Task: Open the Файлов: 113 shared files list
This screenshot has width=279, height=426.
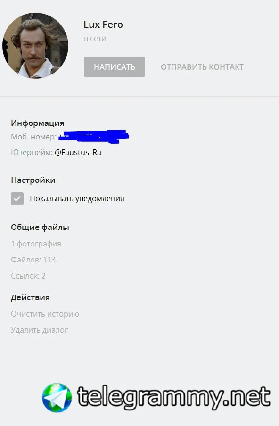Action: click(33, 260)
